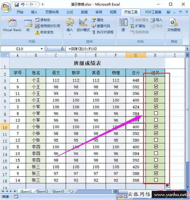Screen dimensions: 190x200
Task: Open the XML Source (源) pane
Action: pyautogui.click(x=123, y=25)
